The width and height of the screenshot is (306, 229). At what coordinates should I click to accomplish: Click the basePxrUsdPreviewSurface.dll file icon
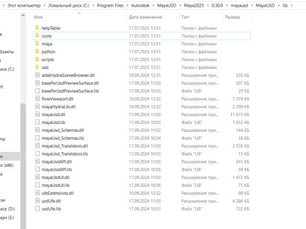pyautogui.click(x=37, y=83)
